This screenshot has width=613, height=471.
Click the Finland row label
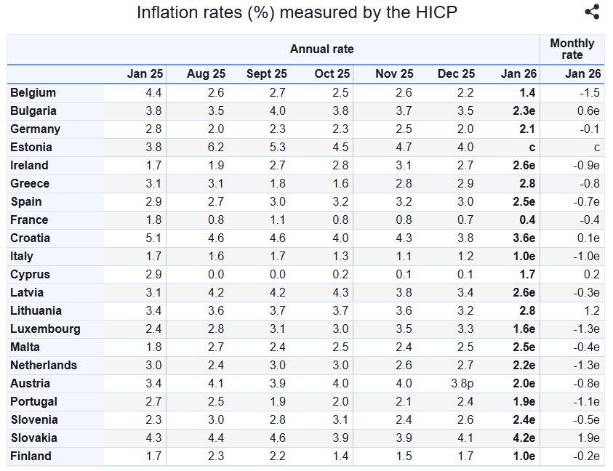pos(31,456)
